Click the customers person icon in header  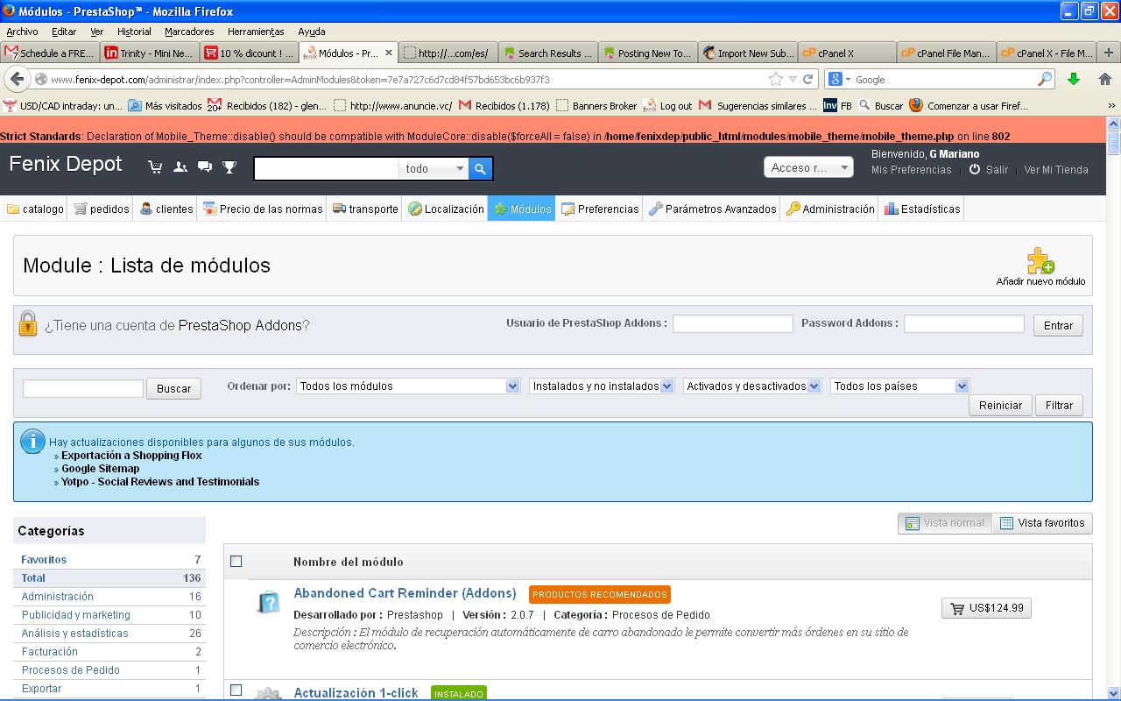[x=180, y=166]
